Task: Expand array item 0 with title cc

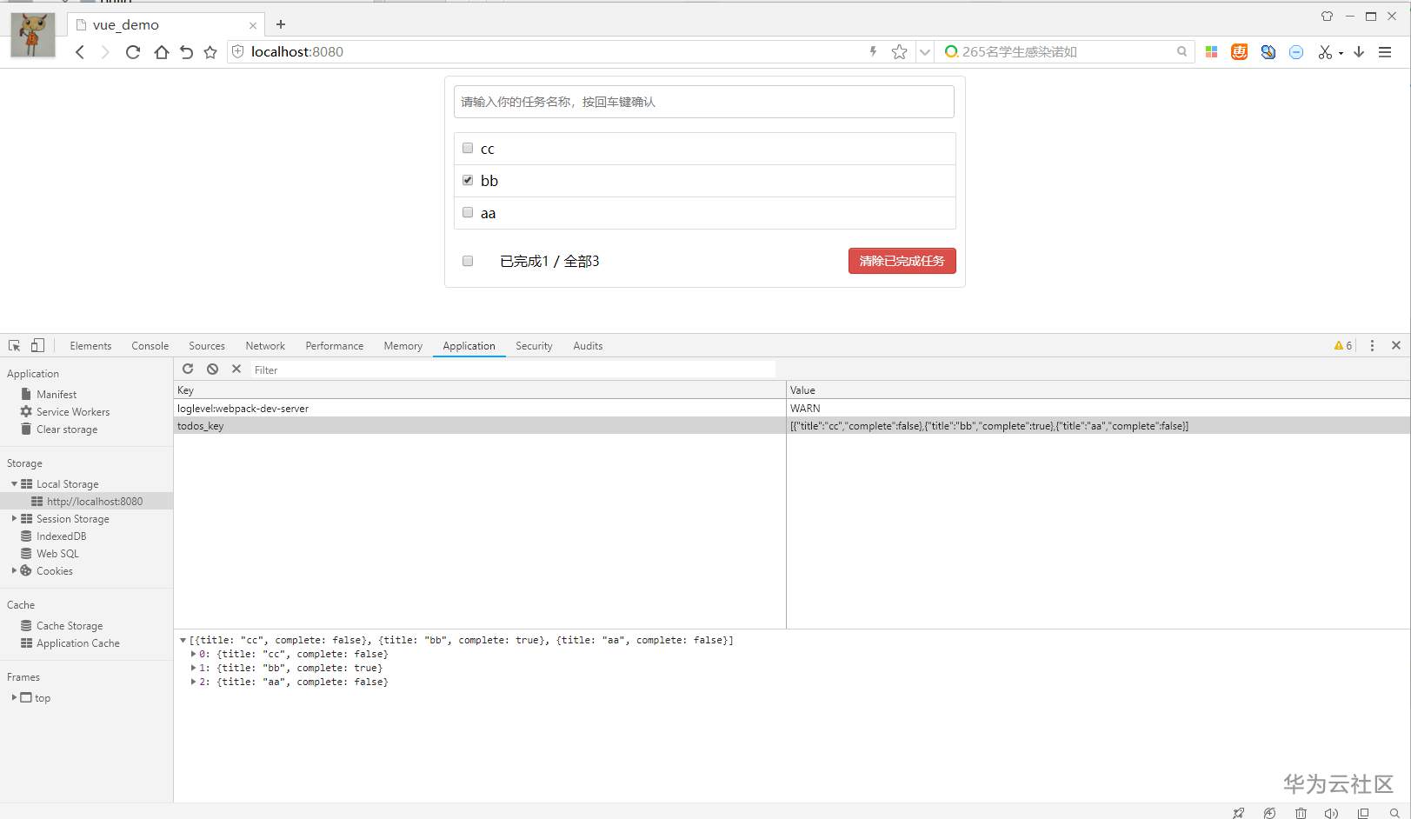Action: click(x=193, y=654)
